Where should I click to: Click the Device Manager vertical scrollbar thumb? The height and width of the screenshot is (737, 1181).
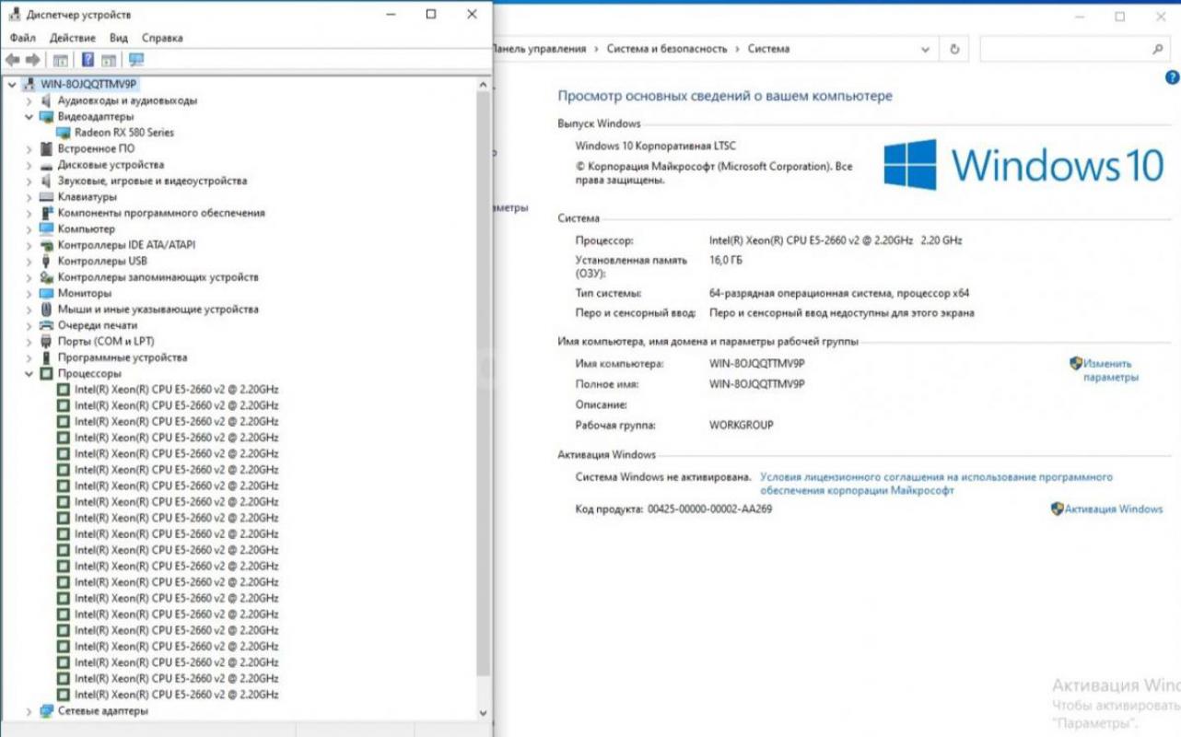click(x=484, y=383)
